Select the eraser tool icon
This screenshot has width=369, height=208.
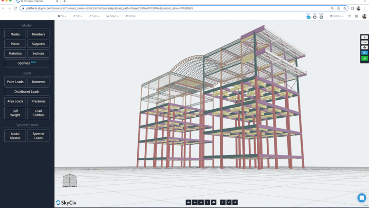point(235,202)
